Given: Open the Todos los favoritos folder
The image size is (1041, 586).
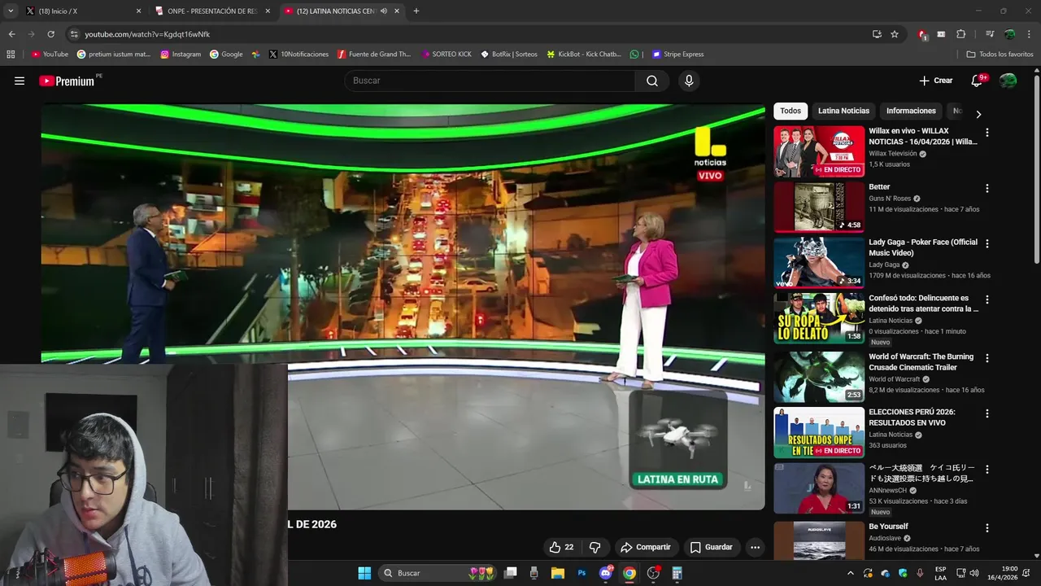Looking at the screenshot, I should (x=1000, y=55).
